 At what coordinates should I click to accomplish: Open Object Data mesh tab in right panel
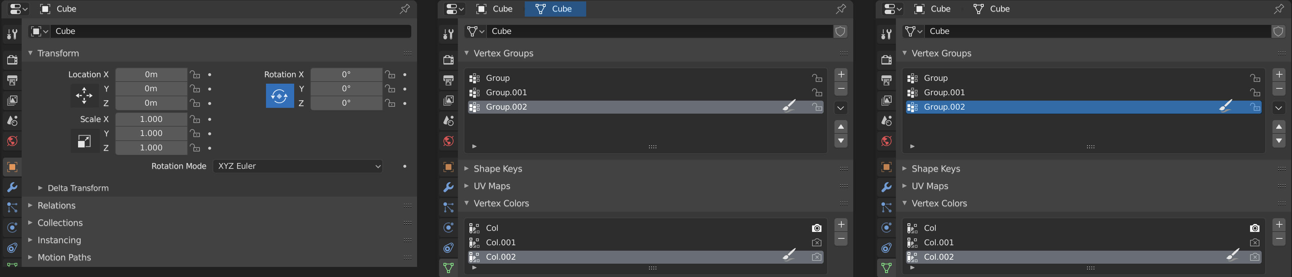click(886, 268)
